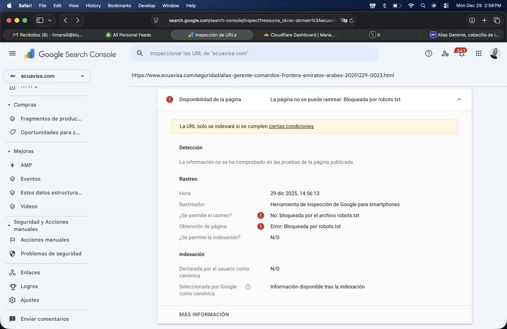The image size is (507, 329).
Task: Switch to the Recibidos Gmail tab
Action: tap(48, 35)
